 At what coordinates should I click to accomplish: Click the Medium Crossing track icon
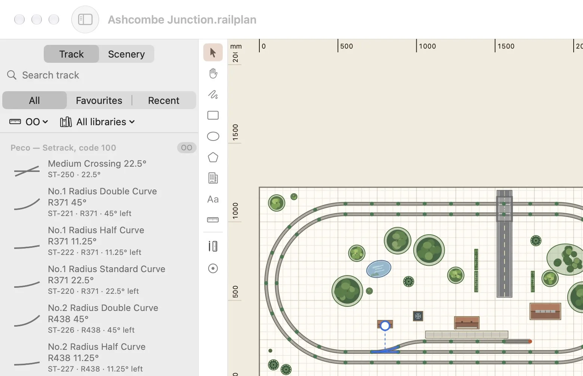pos(27,171)
